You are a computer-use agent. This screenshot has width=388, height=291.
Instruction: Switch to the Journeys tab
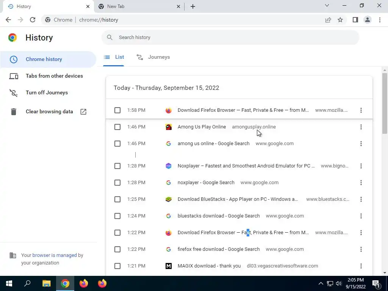point(153,57)
